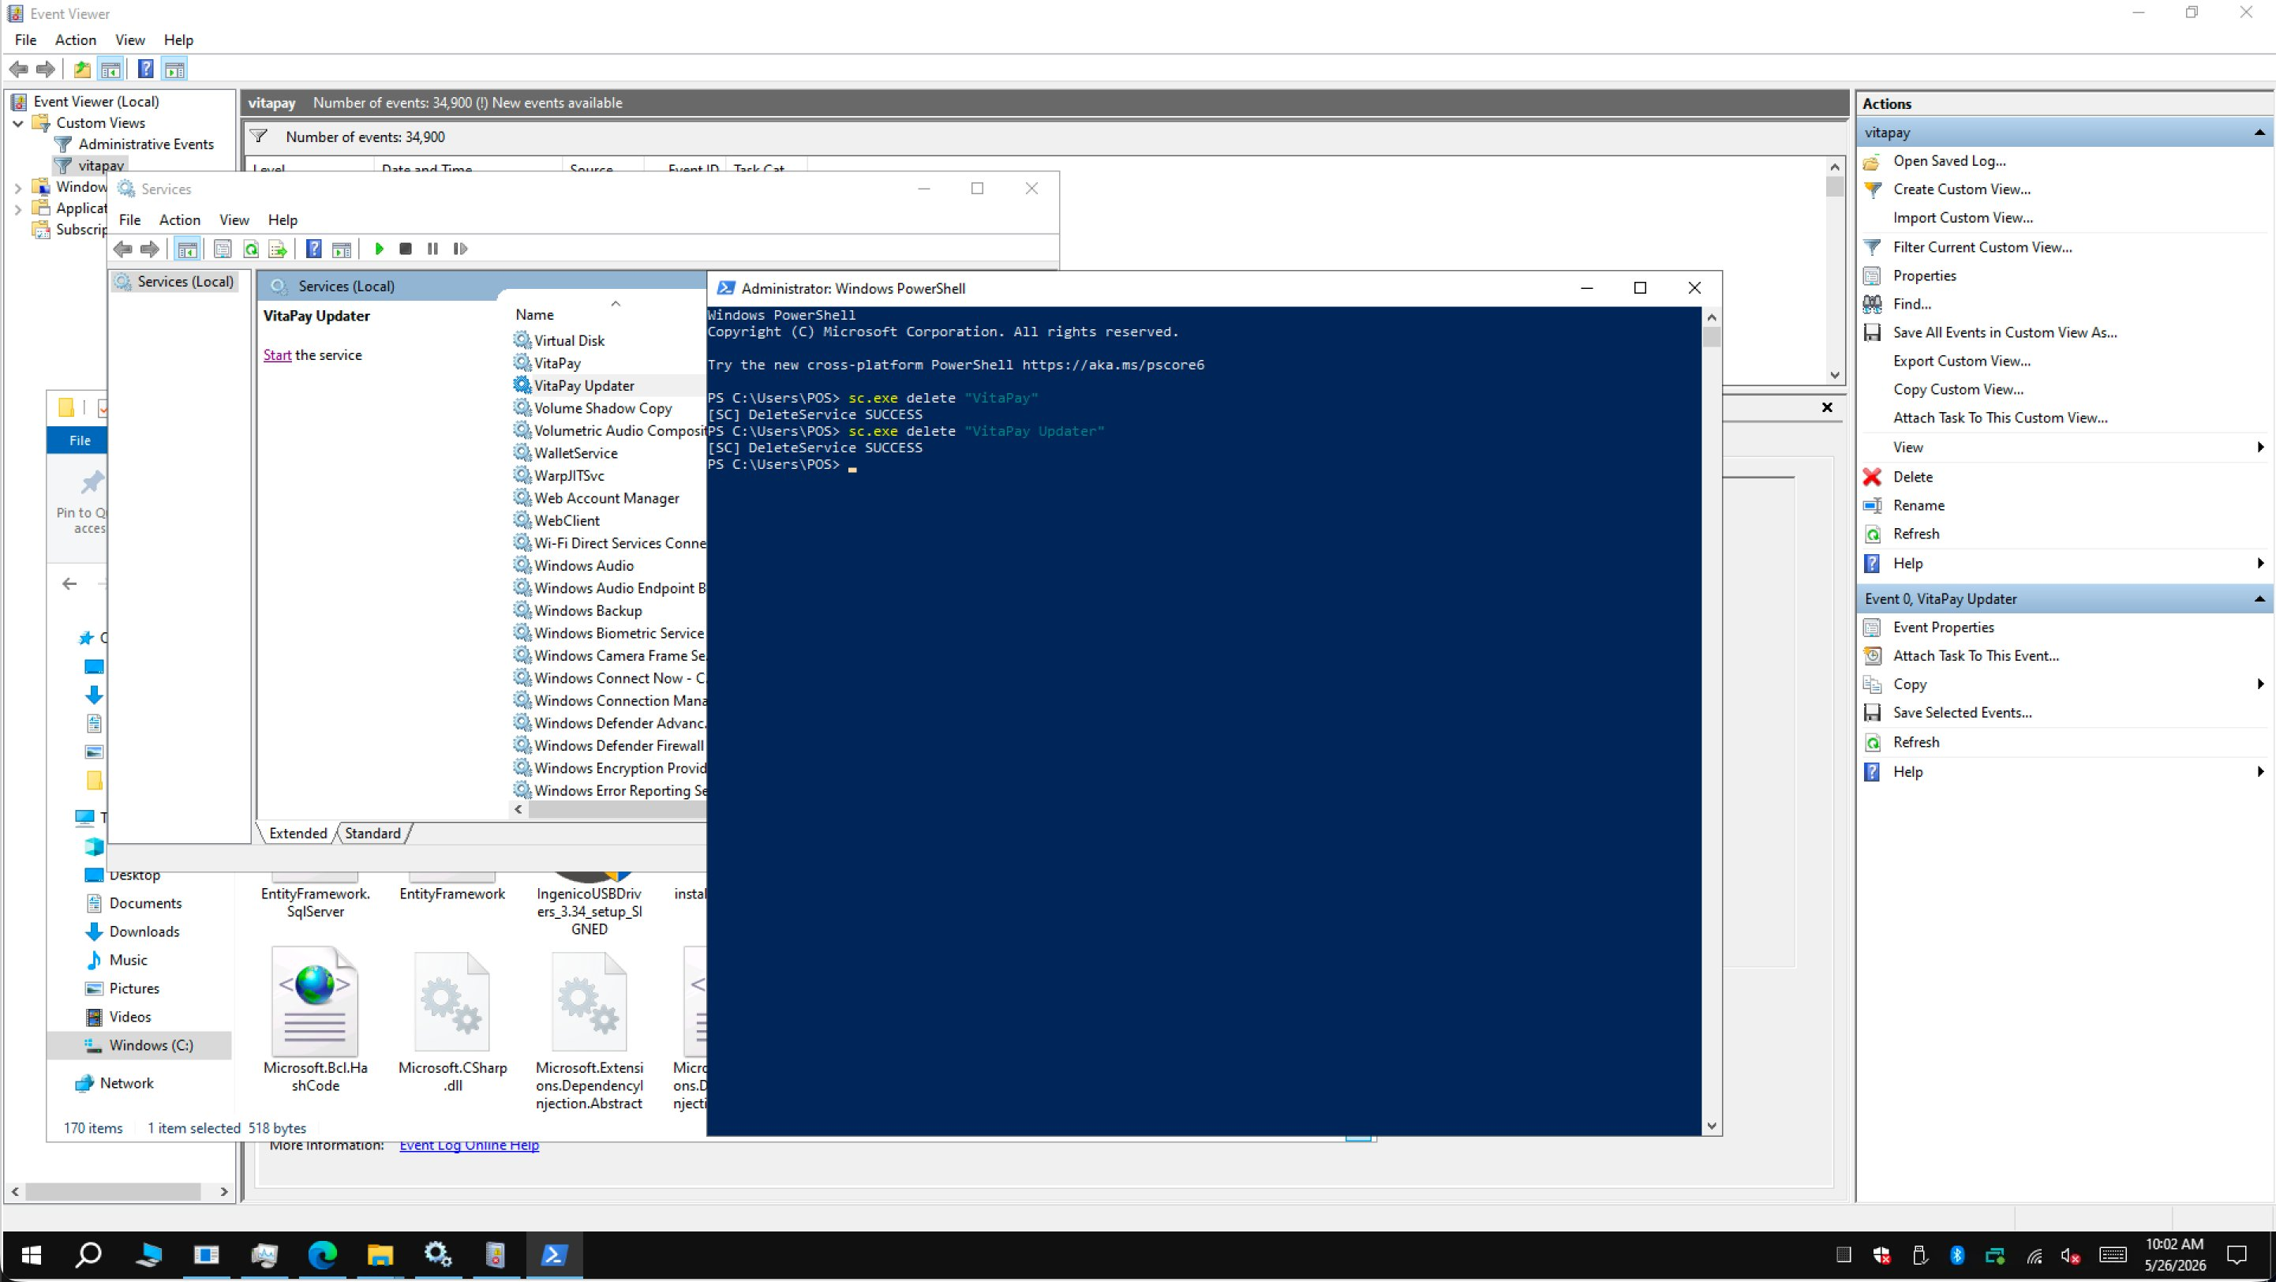Click Pause service icon in Services toolbar
This screenshot has width=2276, height=1282.
tap(433, 249)
